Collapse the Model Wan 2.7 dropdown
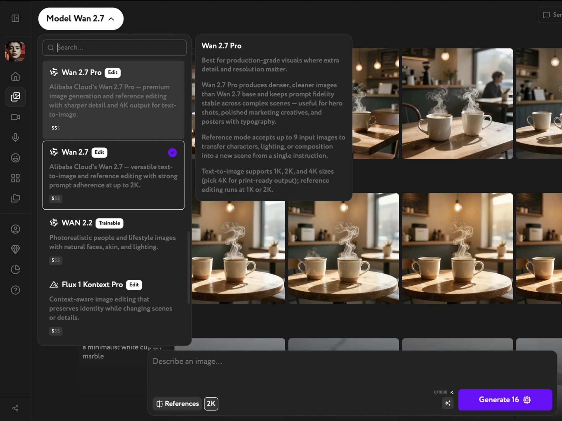 pos(81,19)
